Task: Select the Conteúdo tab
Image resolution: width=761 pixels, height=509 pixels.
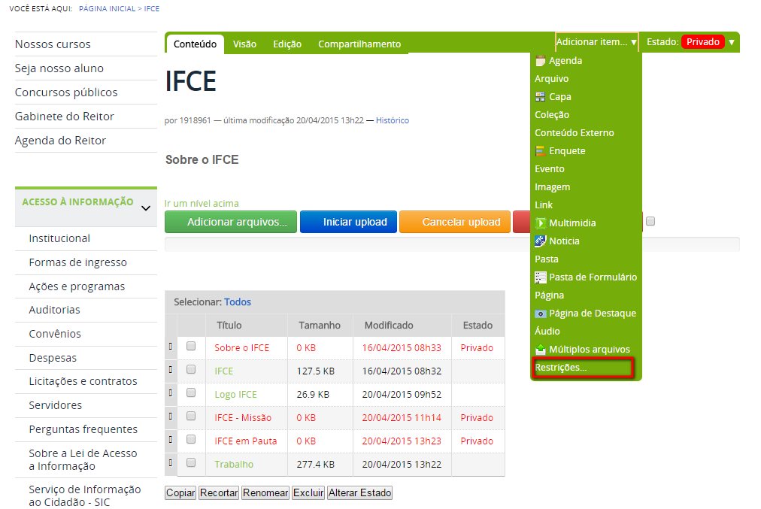Action: point(195,44)
